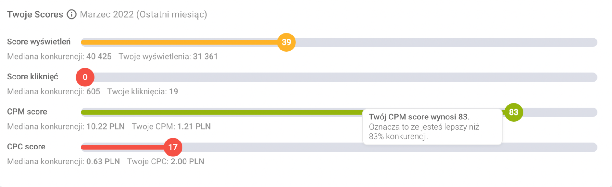Viewport: 612px width, 187px height.
Task: Click the green 83 CPM score badge
Action: [513, 112]
